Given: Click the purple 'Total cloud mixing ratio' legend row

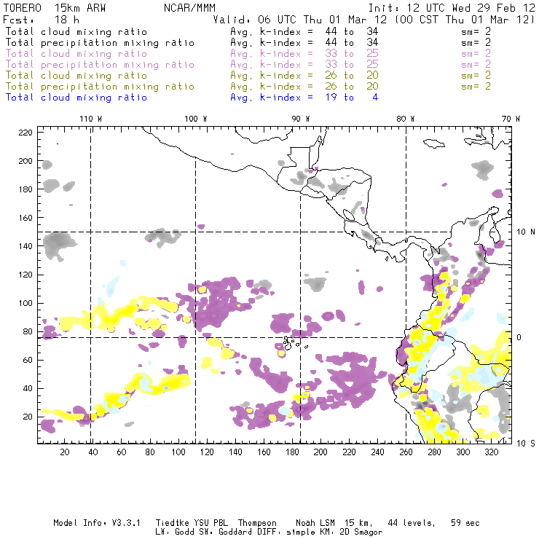Looking at the screenshot, I should pos(248,54).
